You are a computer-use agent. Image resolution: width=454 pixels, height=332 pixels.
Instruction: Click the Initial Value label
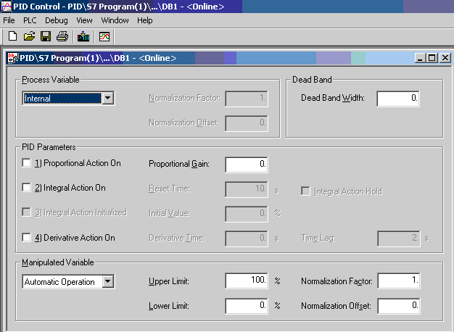pyautogui.click(x=170, y=213)
